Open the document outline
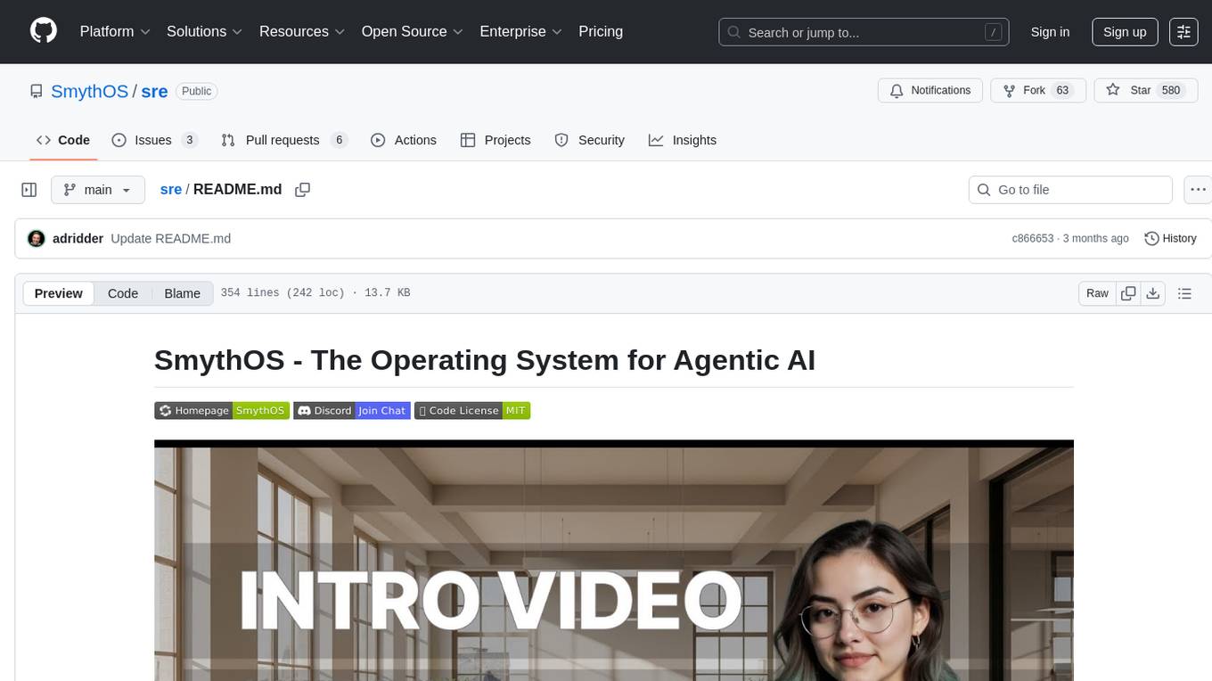 click(x=1184, y=293)
